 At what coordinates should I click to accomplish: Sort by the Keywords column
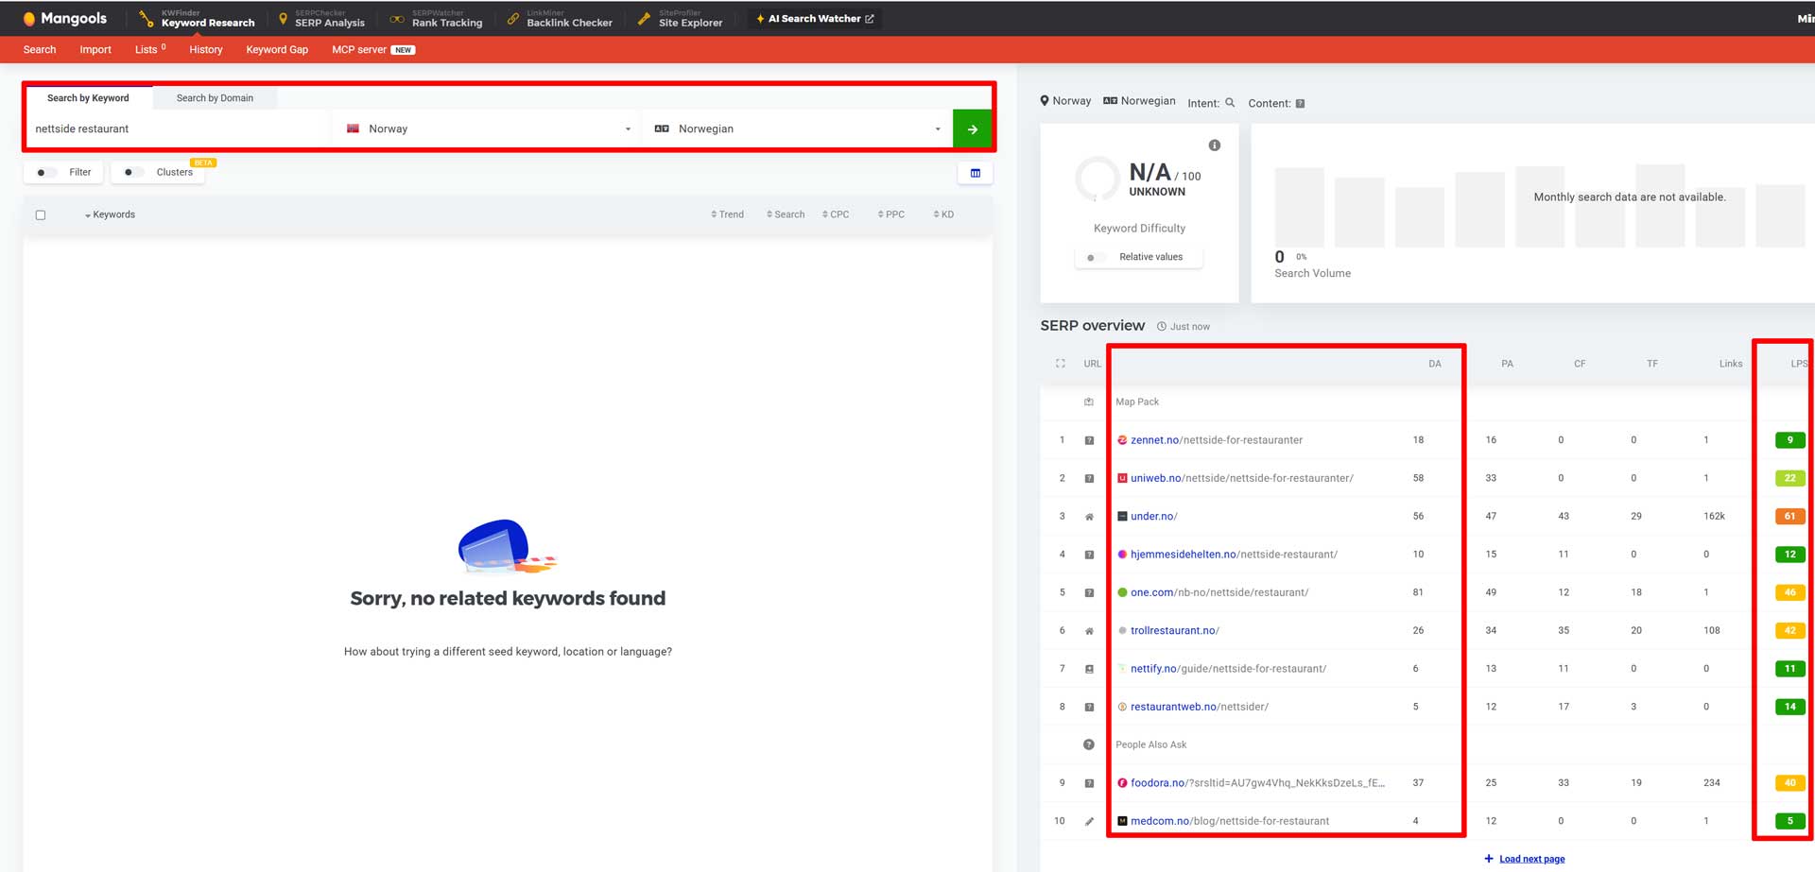110,214
